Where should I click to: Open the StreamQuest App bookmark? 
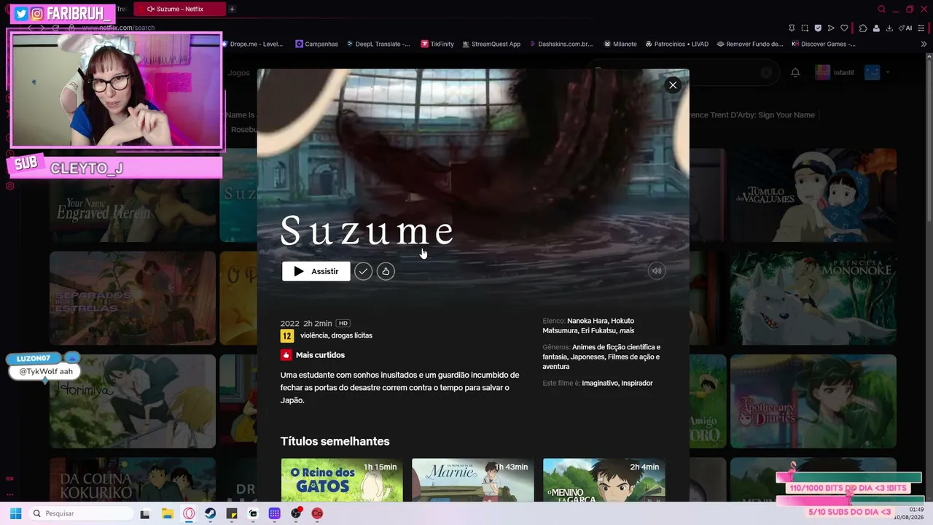pos(491,44)
